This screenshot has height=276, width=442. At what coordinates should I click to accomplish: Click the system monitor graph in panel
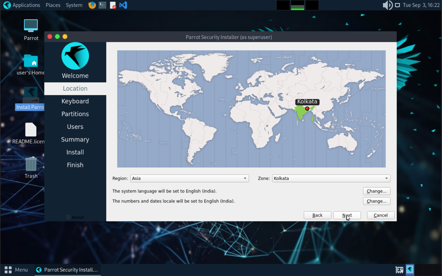pyautogui.click(x=297, y=5)
